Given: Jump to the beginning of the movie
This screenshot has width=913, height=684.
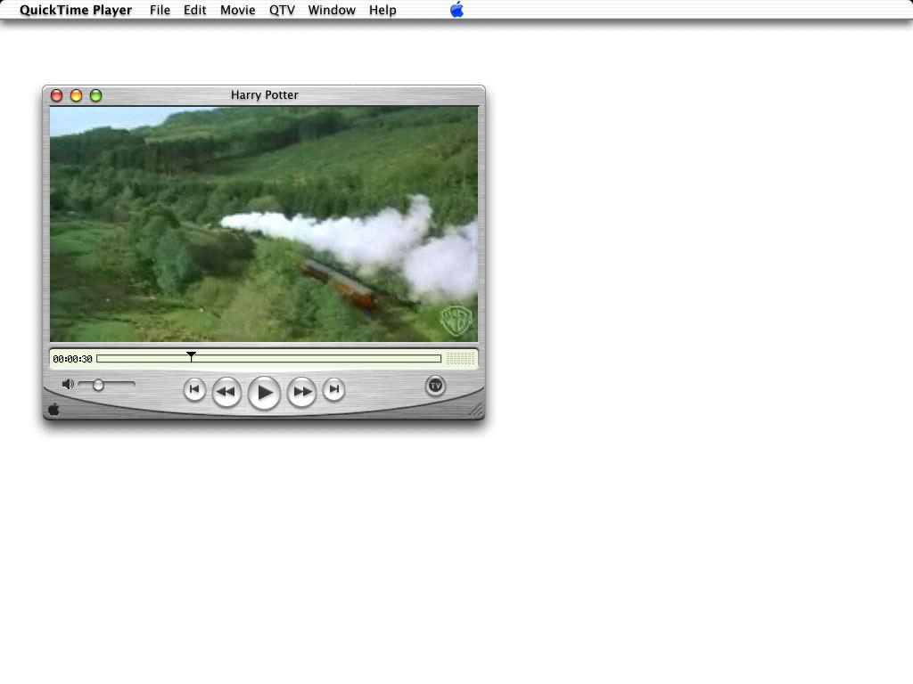Looking at the screenshot, I should [194, 389].
